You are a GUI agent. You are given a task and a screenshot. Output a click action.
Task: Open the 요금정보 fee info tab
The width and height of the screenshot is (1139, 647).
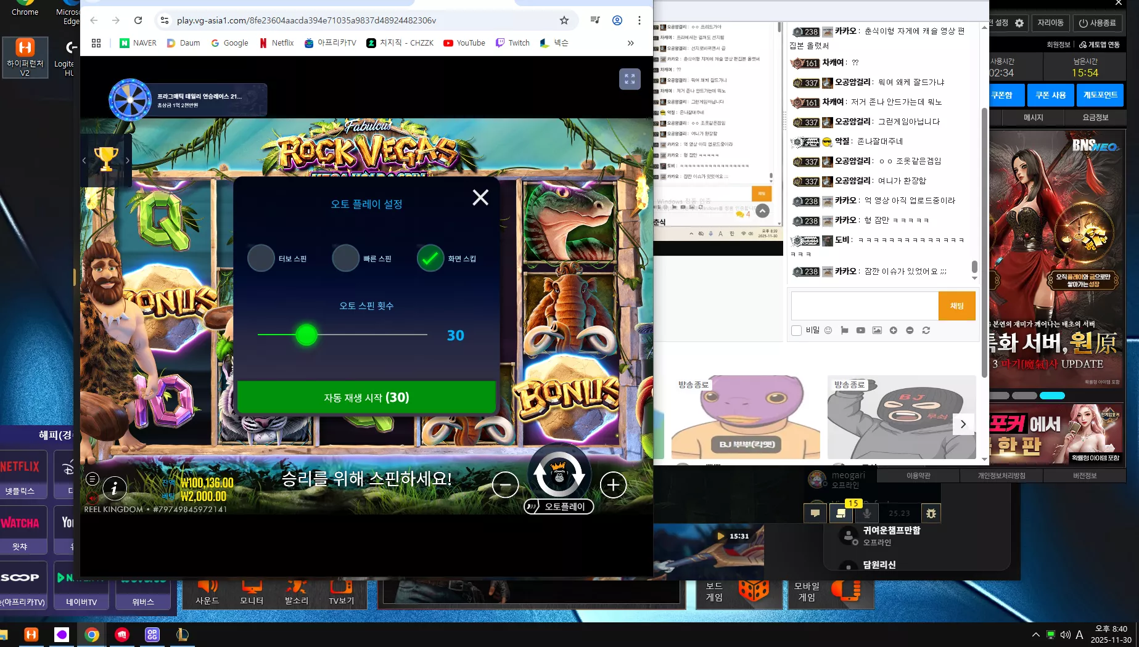pyautogui.click(x=1095, y=117)
